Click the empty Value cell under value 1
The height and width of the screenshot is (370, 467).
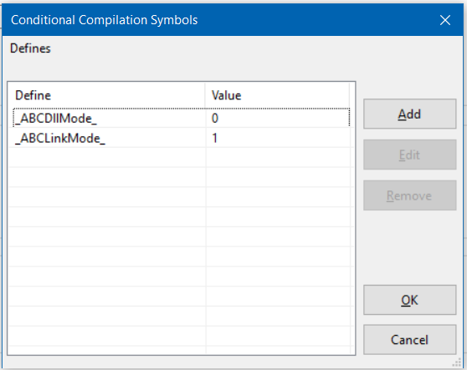pyautogui.click(x=278, y=158)
